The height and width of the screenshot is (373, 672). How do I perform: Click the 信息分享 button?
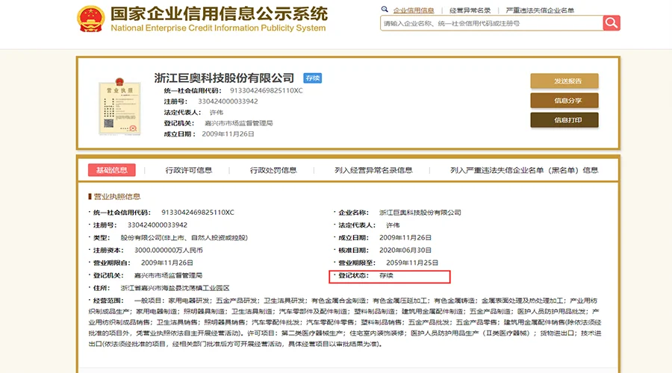(x=564, y=101)
